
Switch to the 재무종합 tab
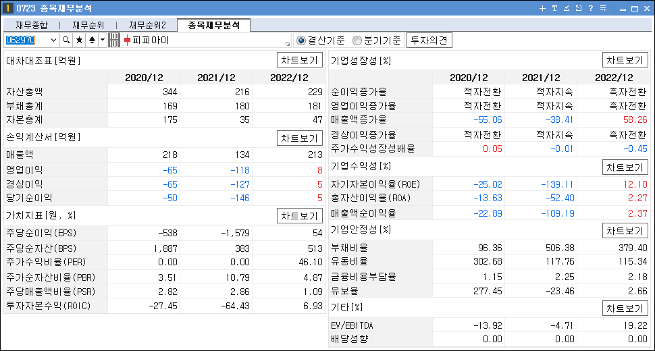32,25
